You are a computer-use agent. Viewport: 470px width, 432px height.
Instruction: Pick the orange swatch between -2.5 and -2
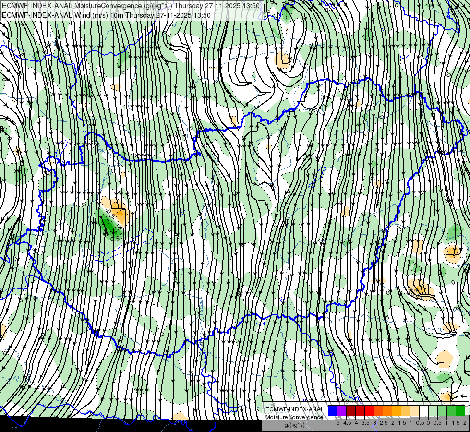[x=387, y=410]
